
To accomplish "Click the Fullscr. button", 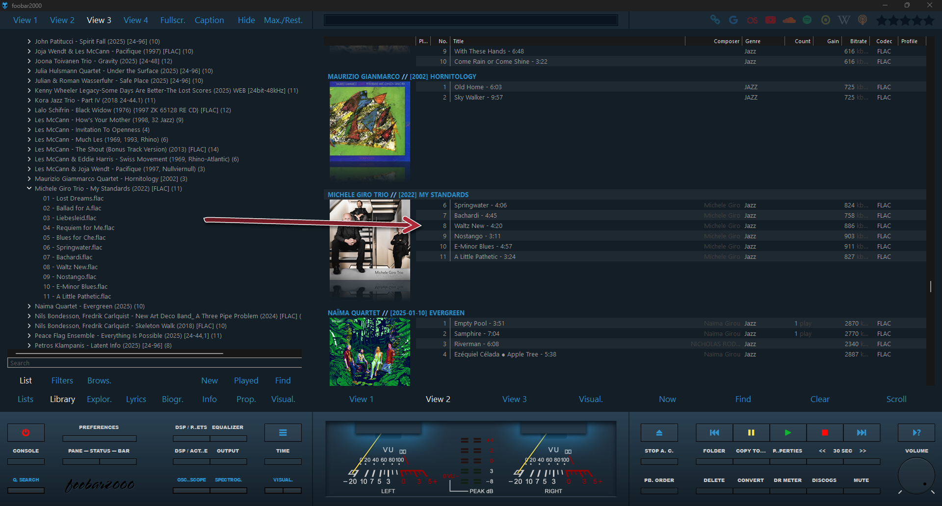I will pos(173,20).
